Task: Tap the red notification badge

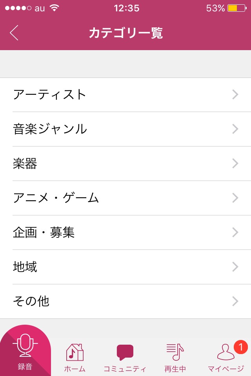Action: point(240,347)
